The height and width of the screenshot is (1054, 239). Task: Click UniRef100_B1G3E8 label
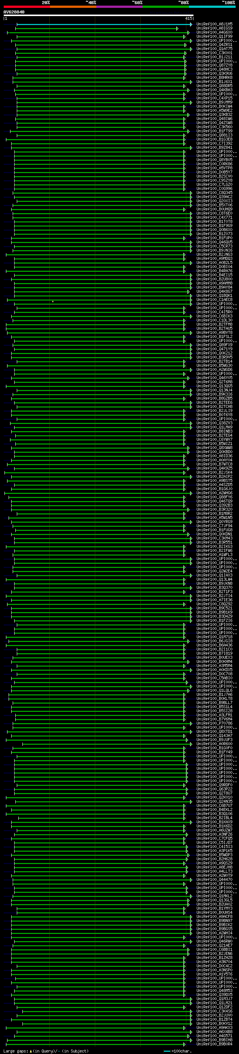coord(214,139)
